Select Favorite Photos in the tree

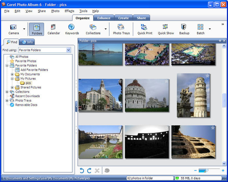26,61
